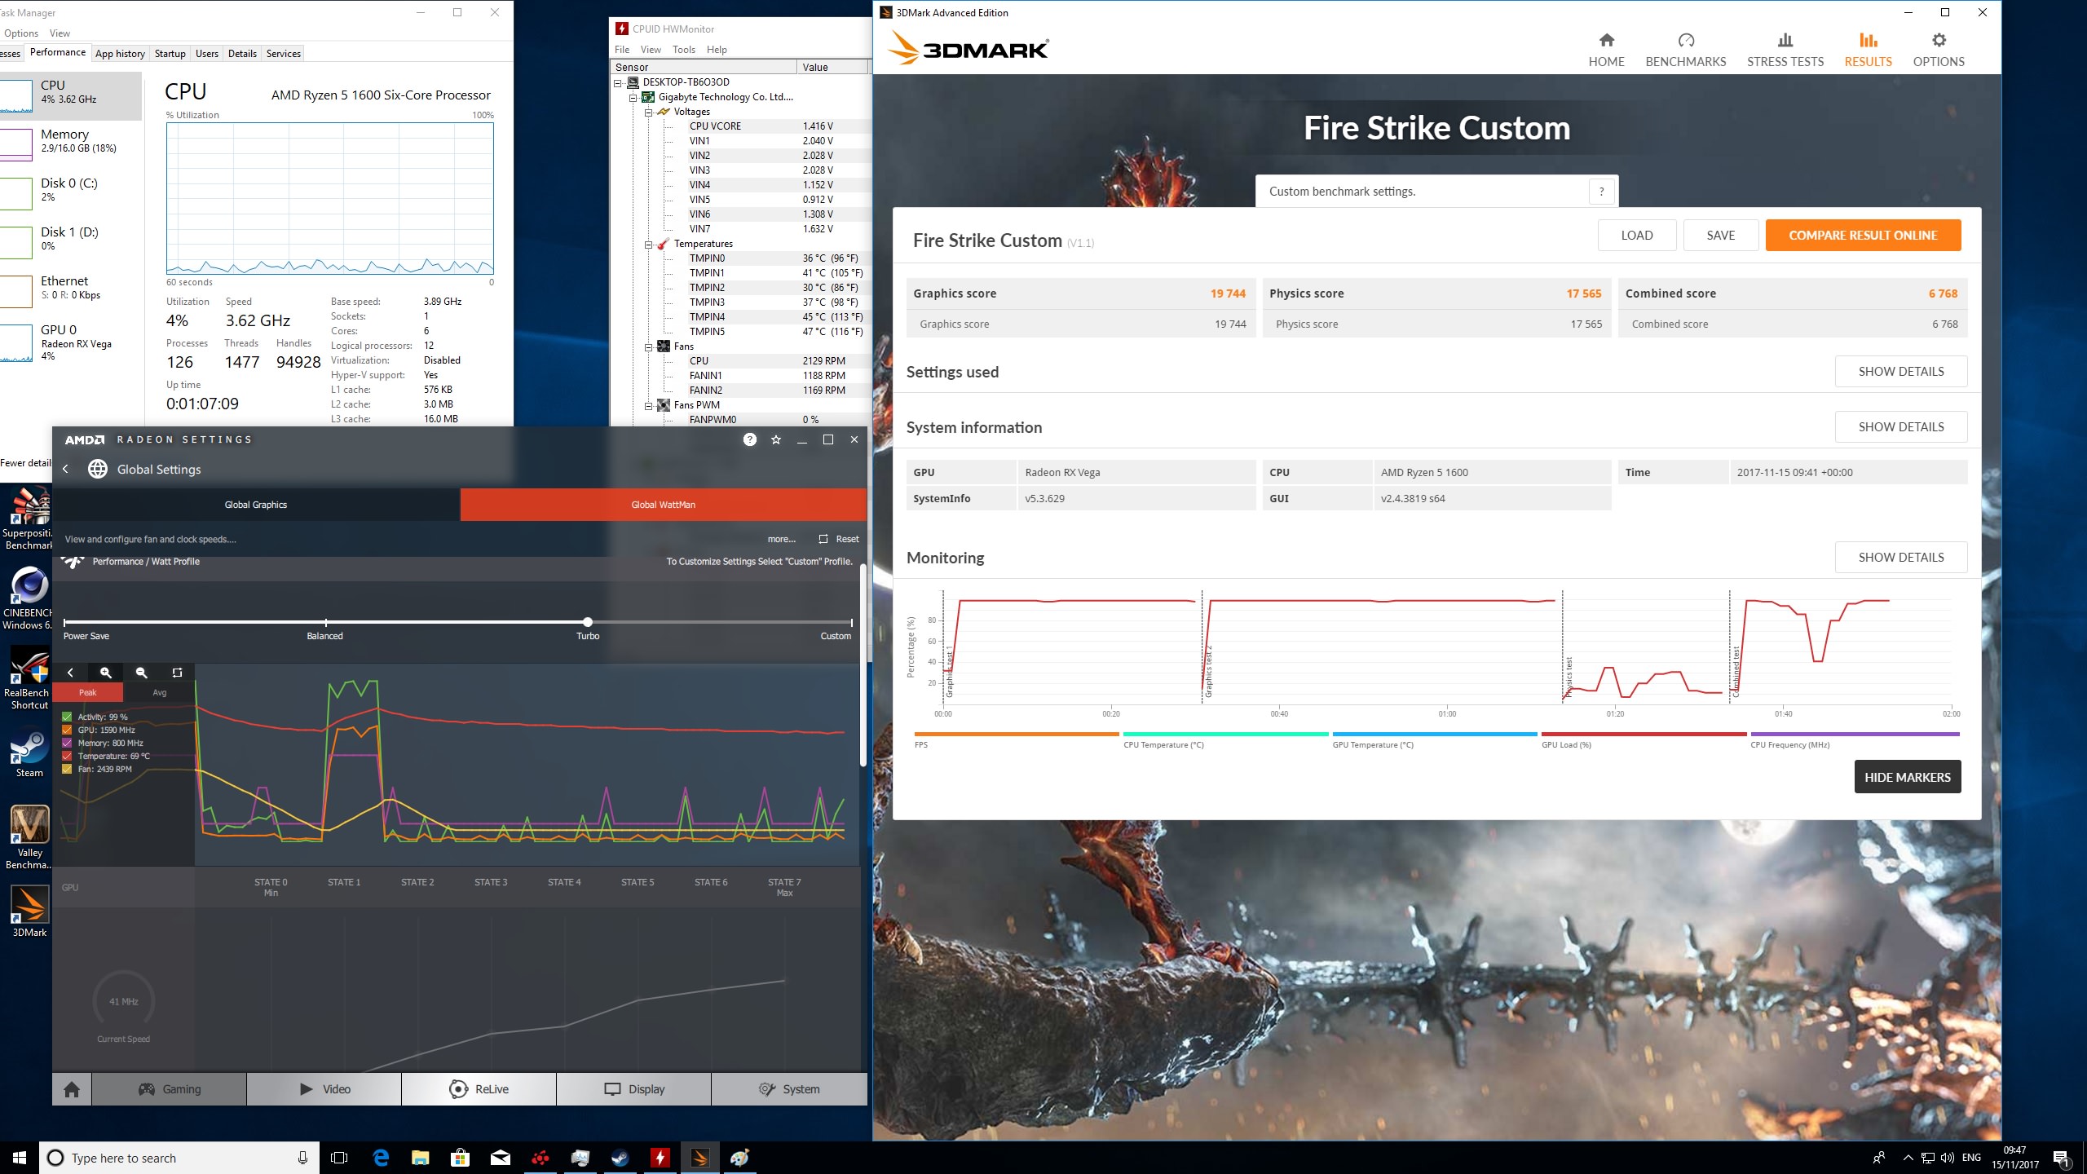Toggle the GPU MHz graph checkbox
Viewport: 2087px width, 1174px height.
pos(67,730)
